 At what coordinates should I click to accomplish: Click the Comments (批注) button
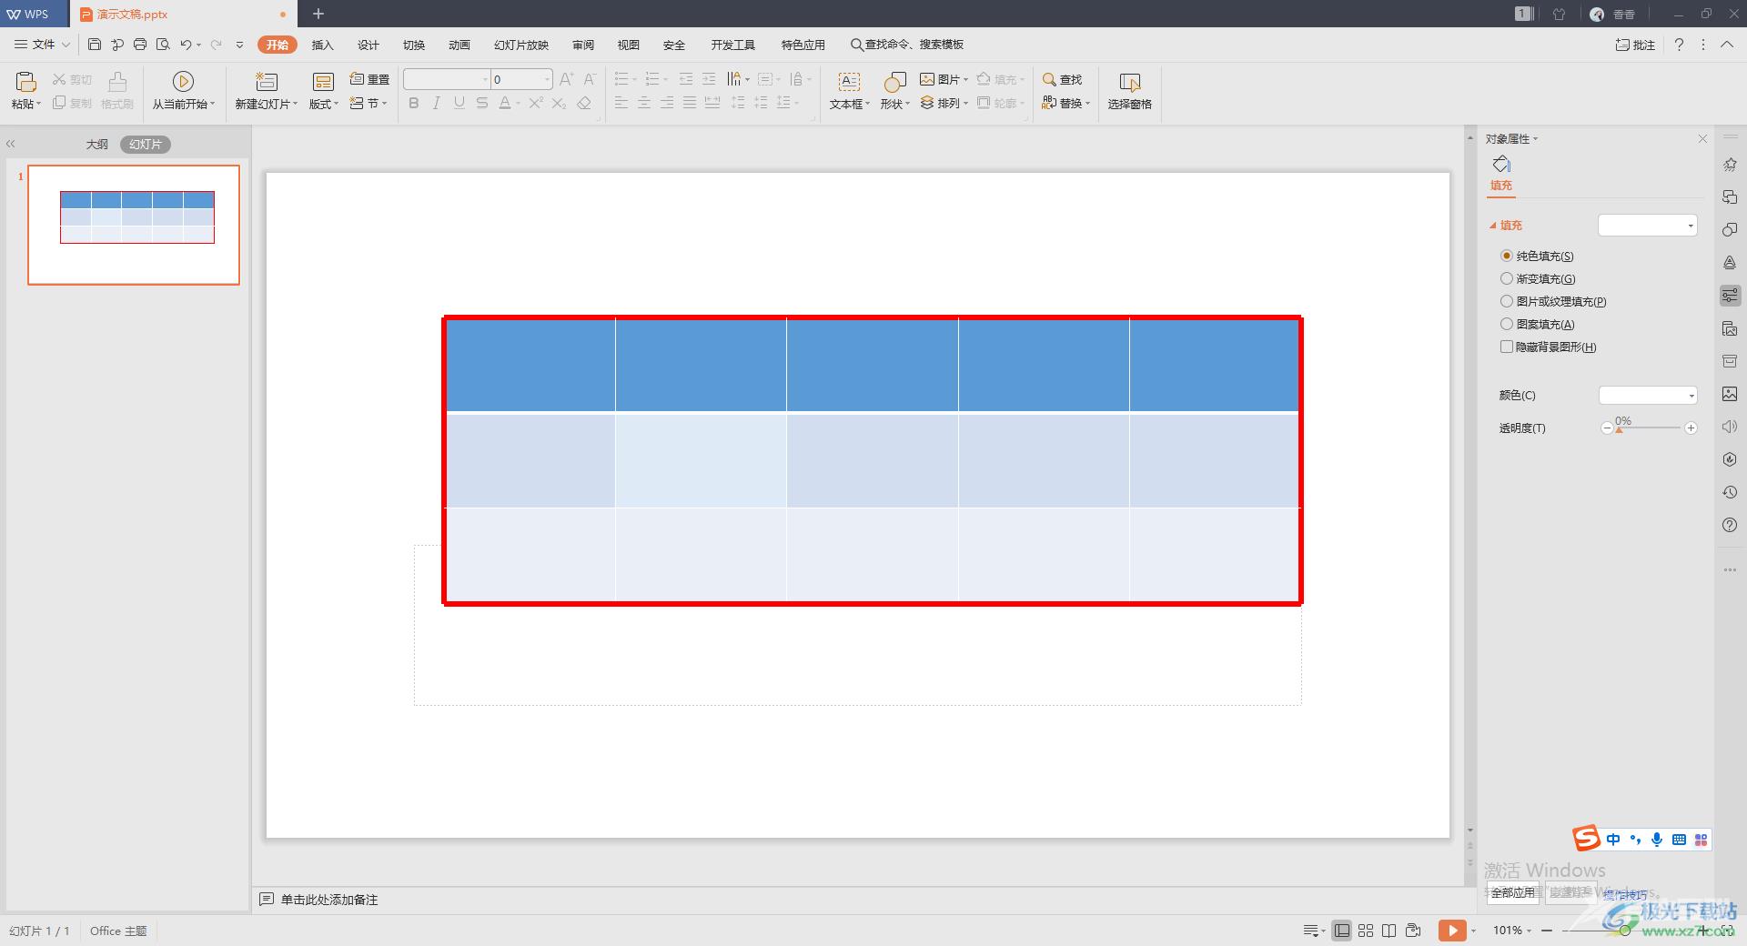[1635, 45]
